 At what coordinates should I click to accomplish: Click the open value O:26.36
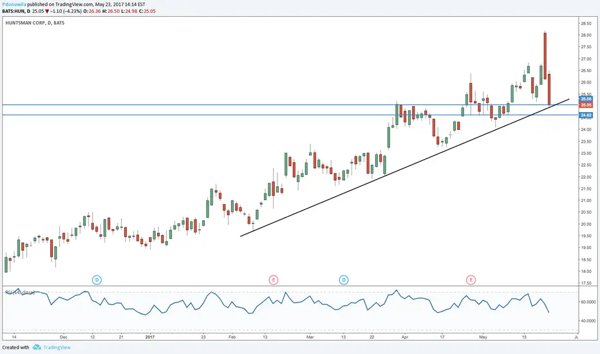click(93, 11)
